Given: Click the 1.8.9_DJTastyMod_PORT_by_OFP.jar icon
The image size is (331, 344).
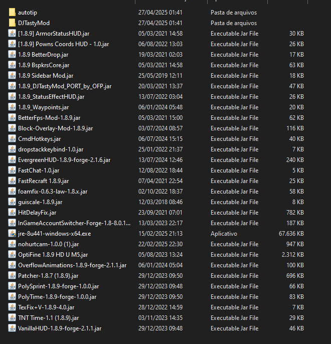Looking at the screenshot, I should pos(12,86).
